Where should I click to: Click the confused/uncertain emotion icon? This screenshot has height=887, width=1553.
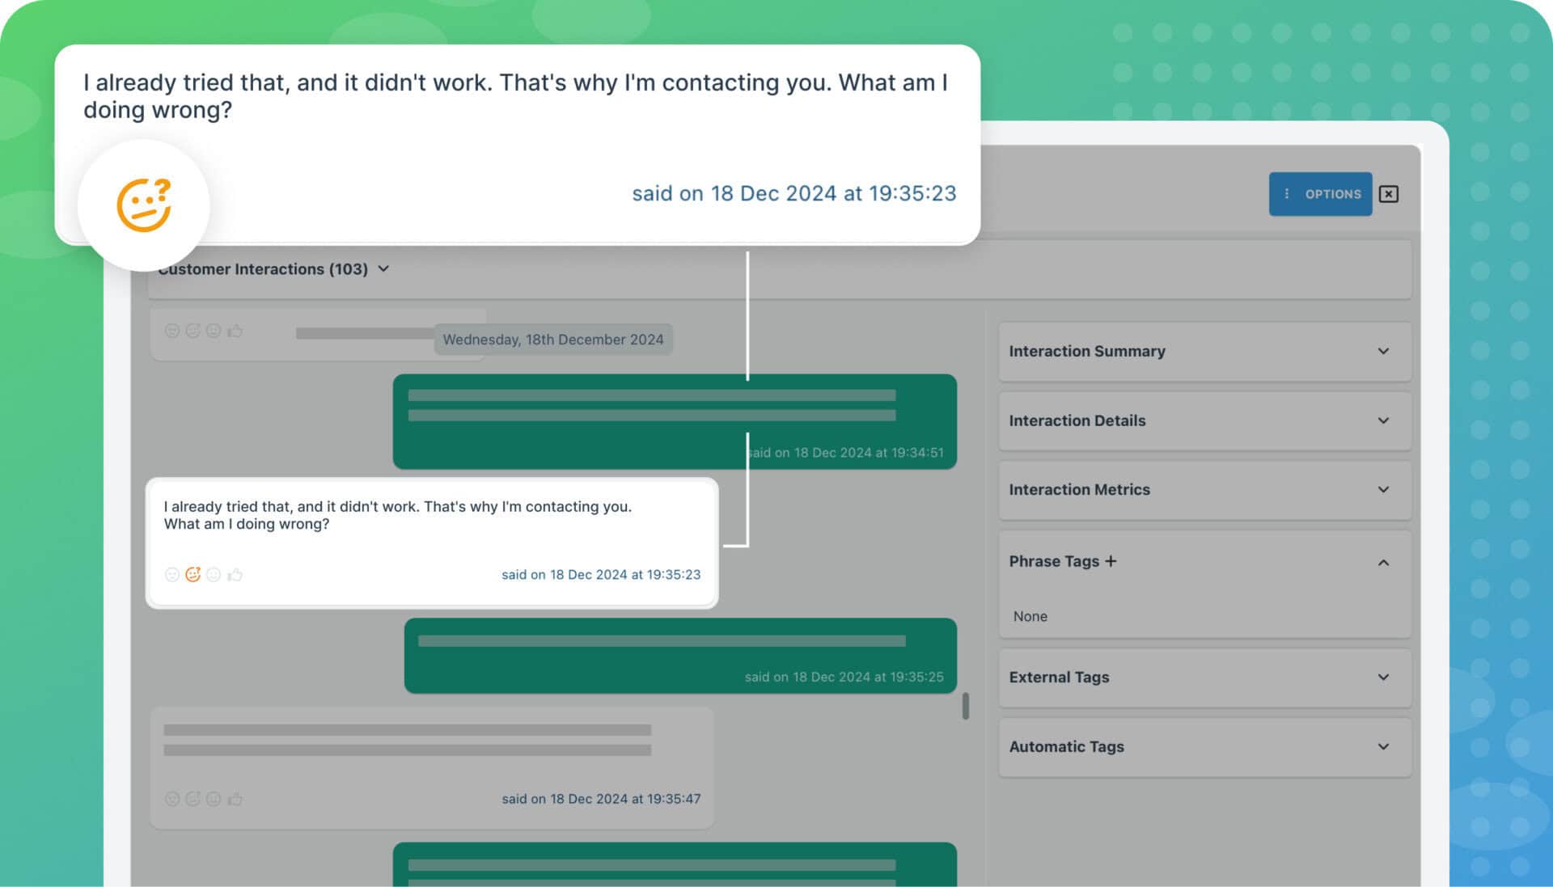click(192, 573)
